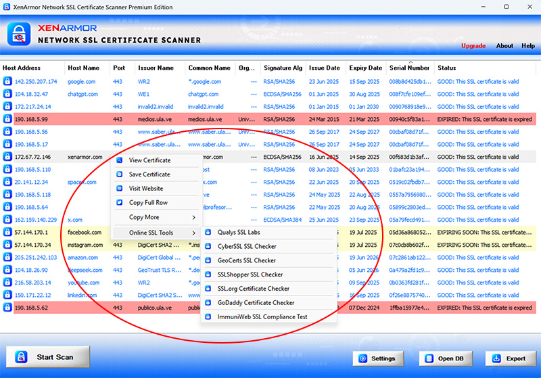Click the lock icon on expired 190.168.5.99 row
This screenshot has width=541, height=378.
pos(7,119)
